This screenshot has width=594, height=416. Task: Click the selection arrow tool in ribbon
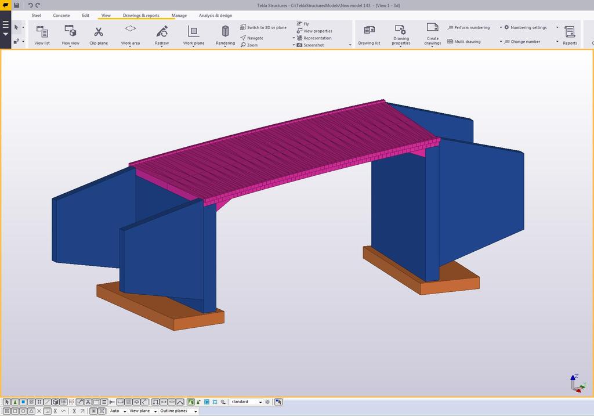16,27
